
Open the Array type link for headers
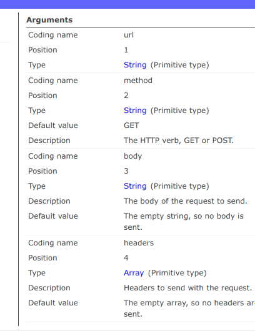[x=134, y=273]
